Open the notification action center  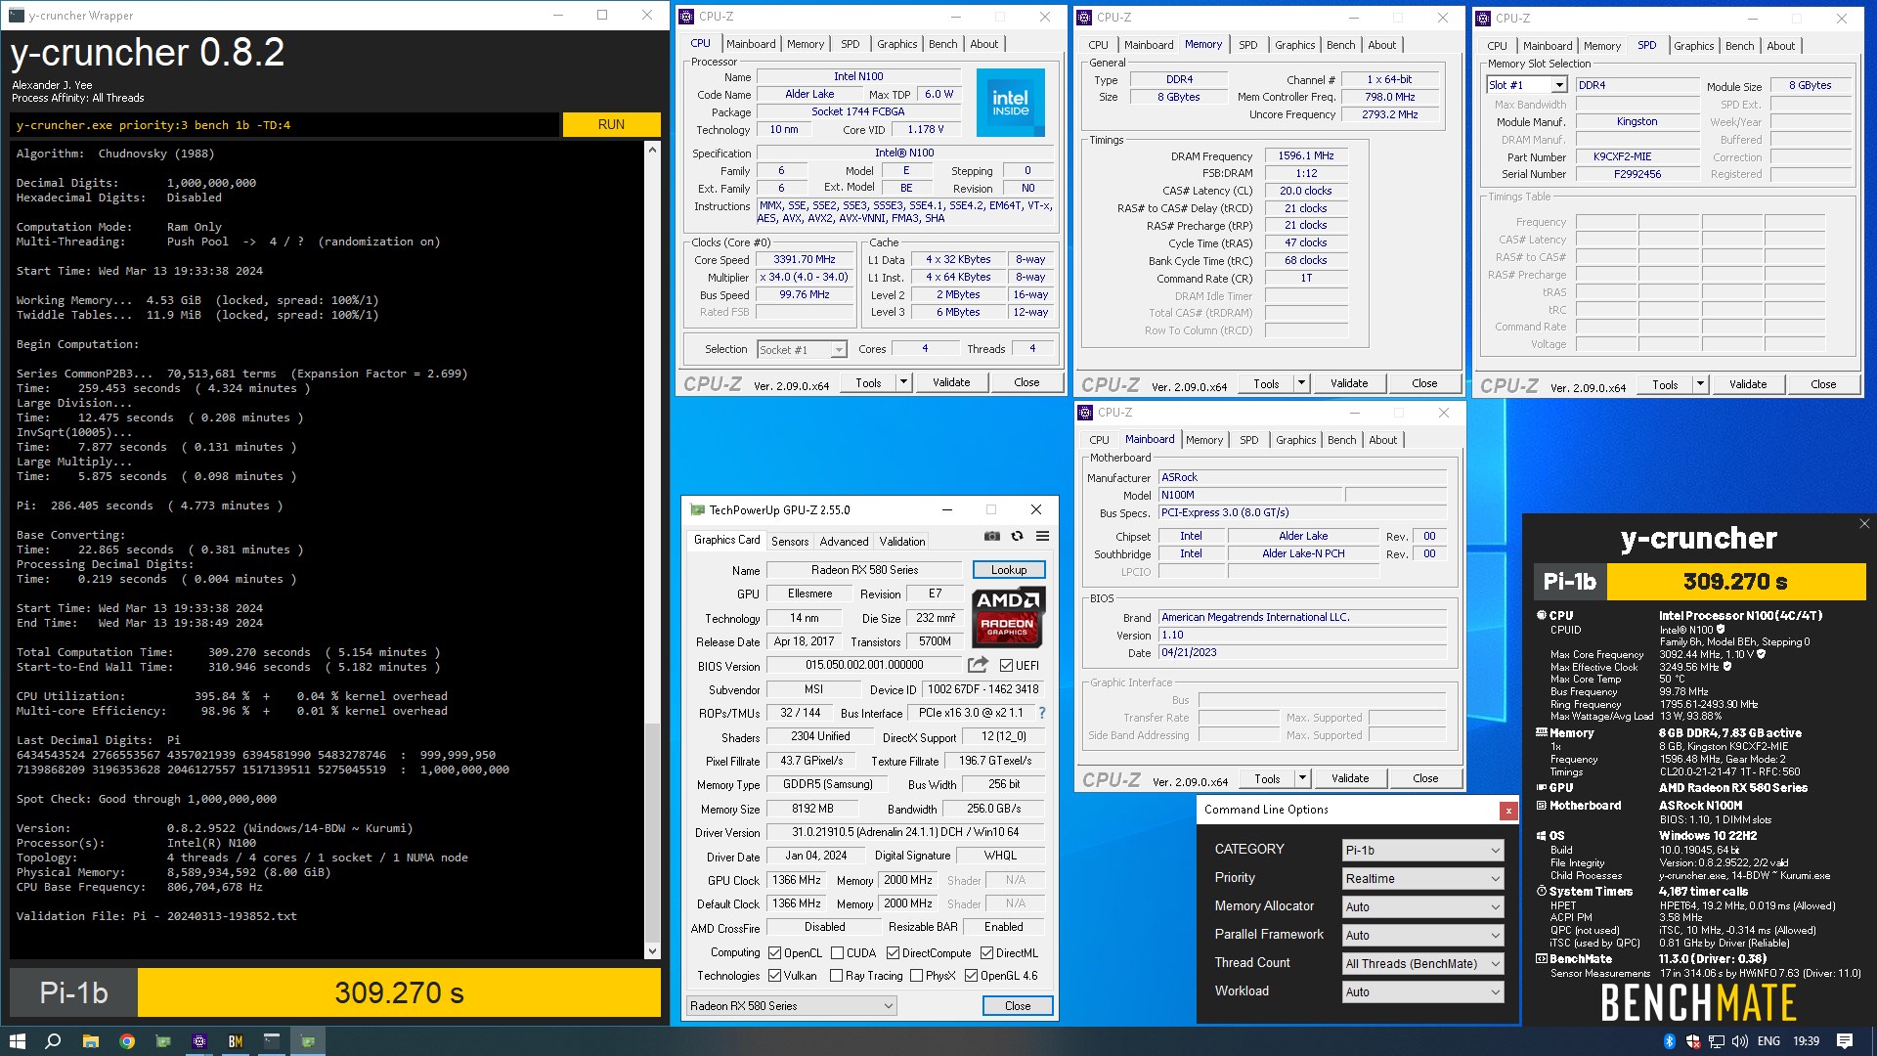(1845, 1041)
